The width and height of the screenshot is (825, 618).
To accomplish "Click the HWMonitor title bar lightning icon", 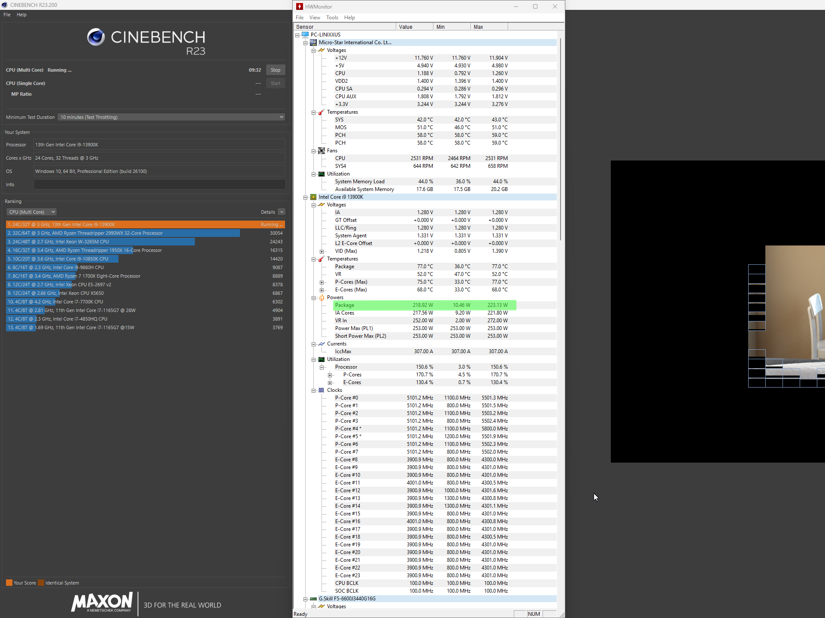I will click(x=300, y=6).
